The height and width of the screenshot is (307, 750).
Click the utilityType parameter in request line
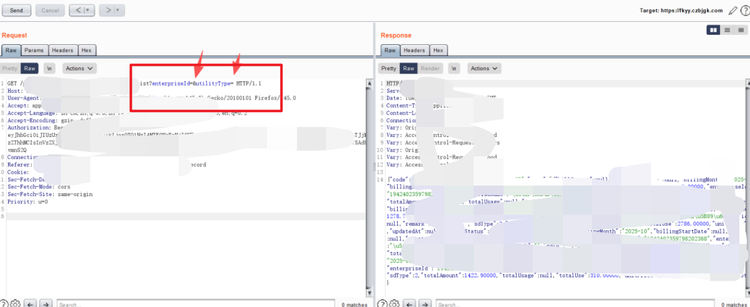[213, 83]
